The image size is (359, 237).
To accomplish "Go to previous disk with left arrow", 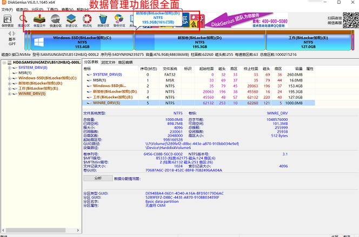I will [10, 33].
